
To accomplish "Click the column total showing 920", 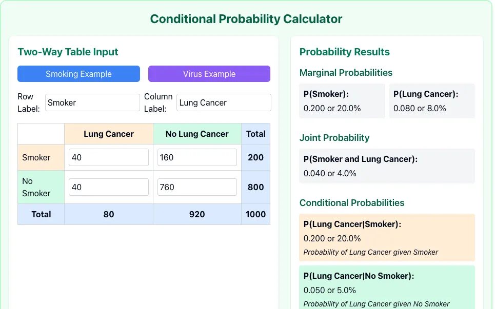I will pyautogui.click(x=197, y=214).
